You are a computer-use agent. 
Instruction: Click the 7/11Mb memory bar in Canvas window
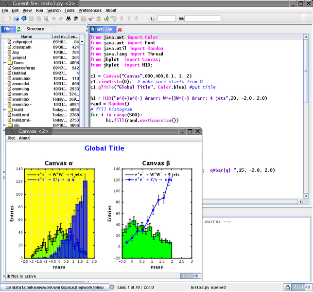click(190, 276)
